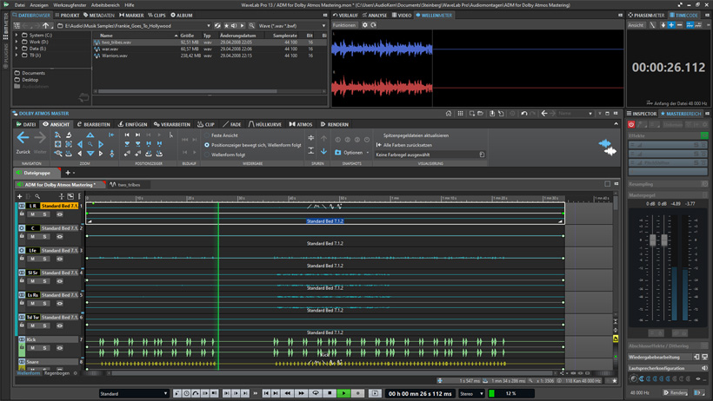Viewport: 713px width, 401px height.
Task: Click the Optionen snapshot folder icon
Action: pyautogui.click(x=338, y=153)
